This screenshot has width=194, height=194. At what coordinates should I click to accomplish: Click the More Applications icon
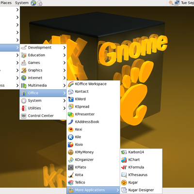point(71,190)
